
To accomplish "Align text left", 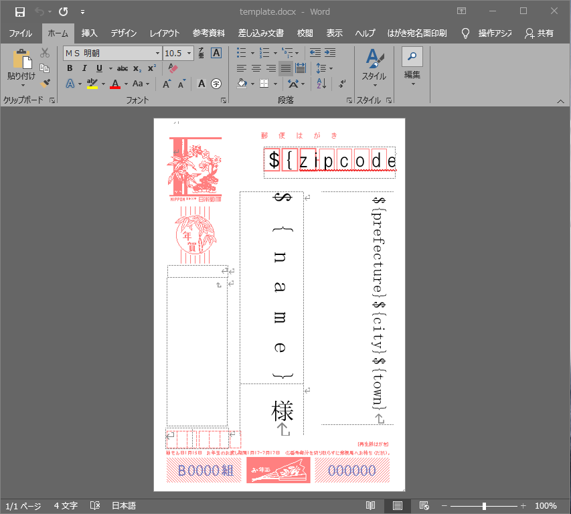I will point(242,68).
